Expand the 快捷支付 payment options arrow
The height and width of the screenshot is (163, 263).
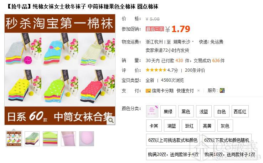pos(198,91)
